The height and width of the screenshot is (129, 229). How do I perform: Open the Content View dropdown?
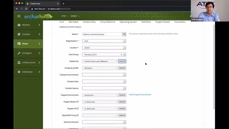[104, 81]
